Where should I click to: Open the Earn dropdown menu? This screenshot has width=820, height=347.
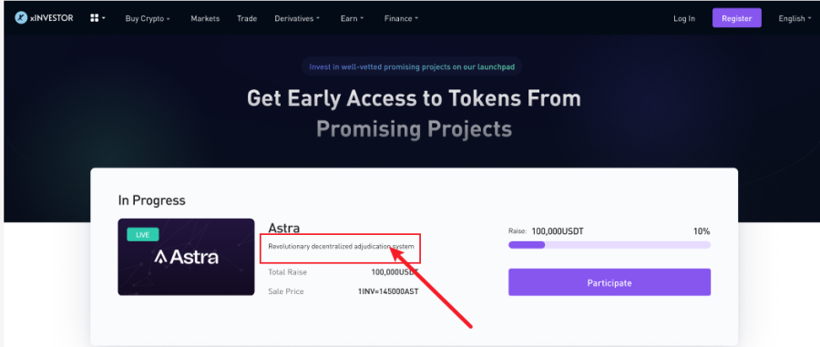coord(352,18)
